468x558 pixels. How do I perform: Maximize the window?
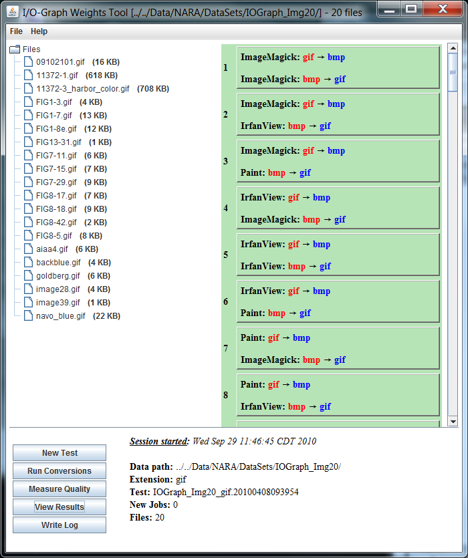point(411,9)
